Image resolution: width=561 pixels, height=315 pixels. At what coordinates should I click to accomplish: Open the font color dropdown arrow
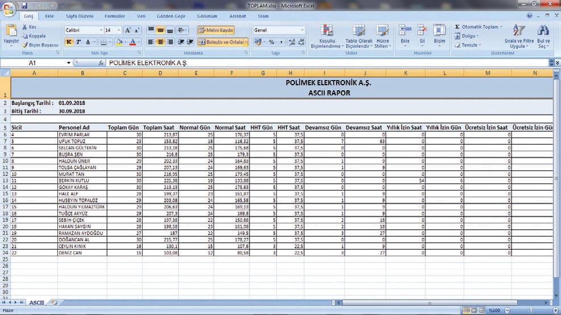click(x=139, y=42)
